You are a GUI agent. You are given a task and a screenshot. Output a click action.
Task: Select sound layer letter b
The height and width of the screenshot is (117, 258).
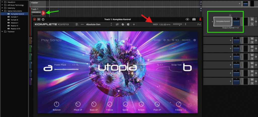[187, 67]
